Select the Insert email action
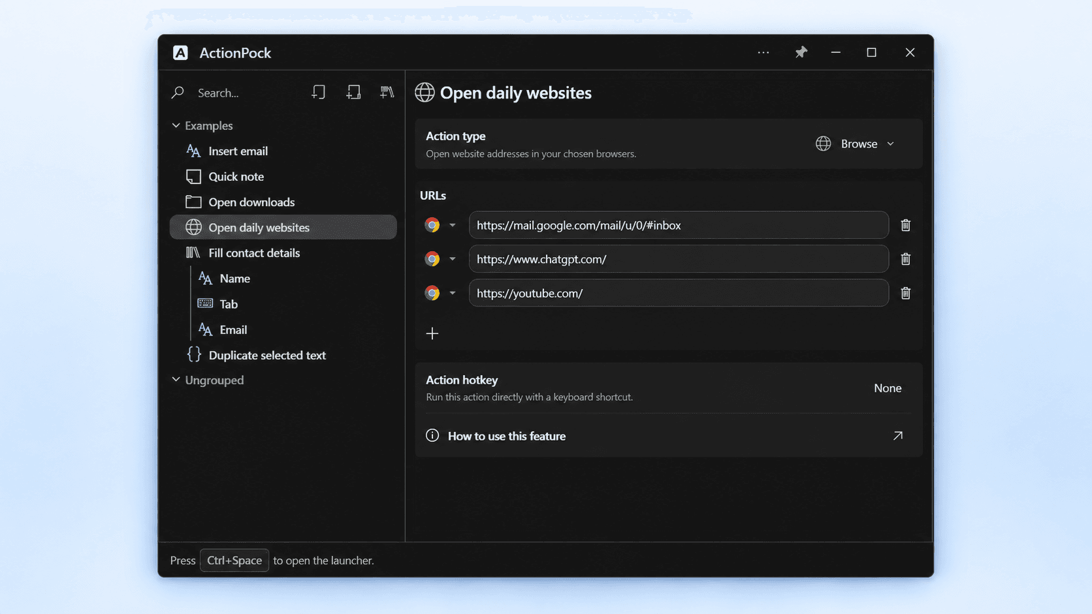Viewport: 1092px width, 614px height. tap(283, 151)
